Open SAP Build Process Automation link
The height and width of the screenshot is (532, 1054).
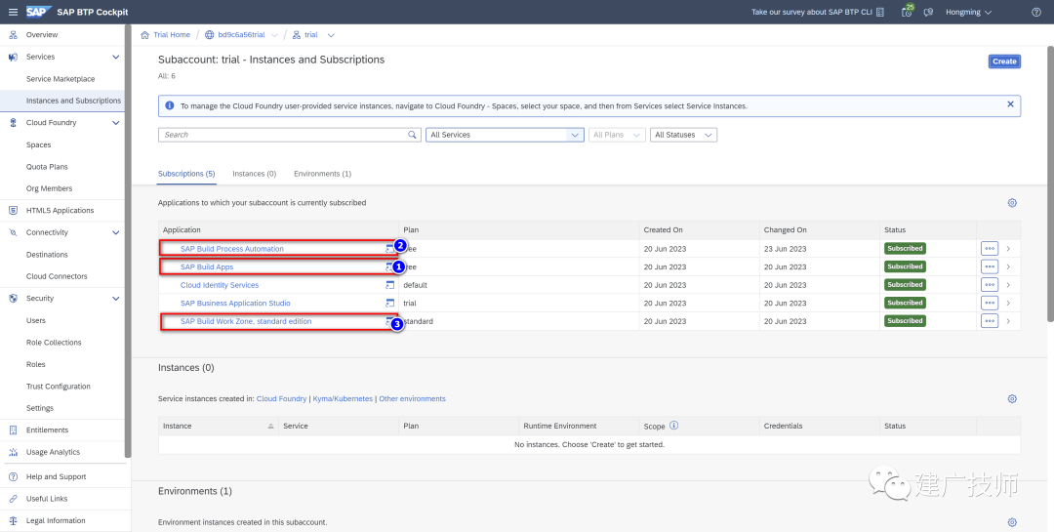pyautogui.click(x=232, y=249)
